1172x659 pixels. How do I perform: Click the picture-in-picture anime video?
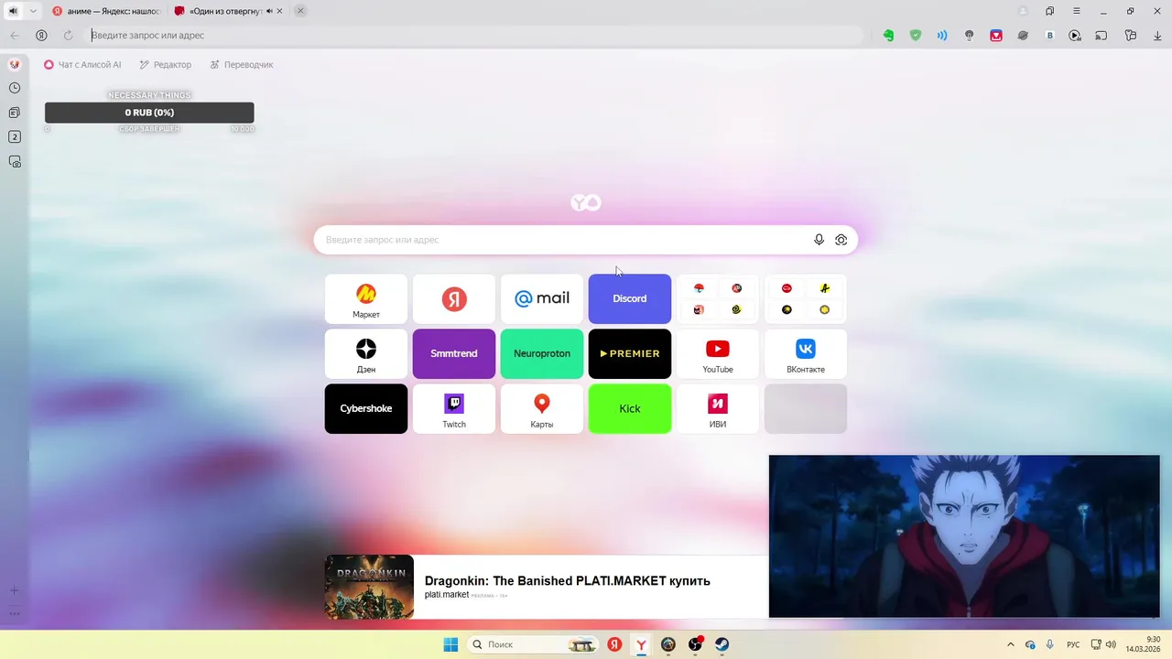tap(964, 536)
